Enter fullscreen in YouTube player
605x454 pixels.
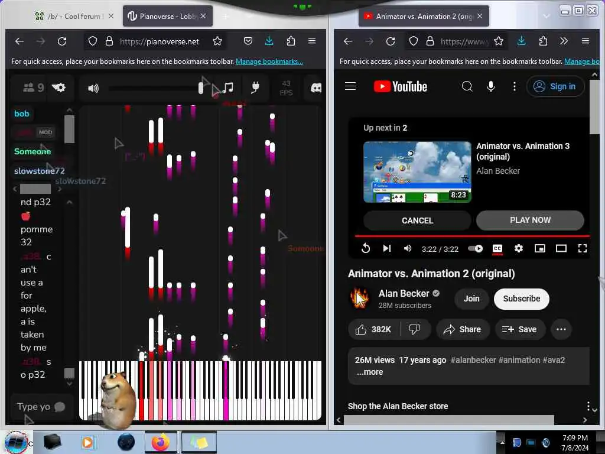coord(582,248)
